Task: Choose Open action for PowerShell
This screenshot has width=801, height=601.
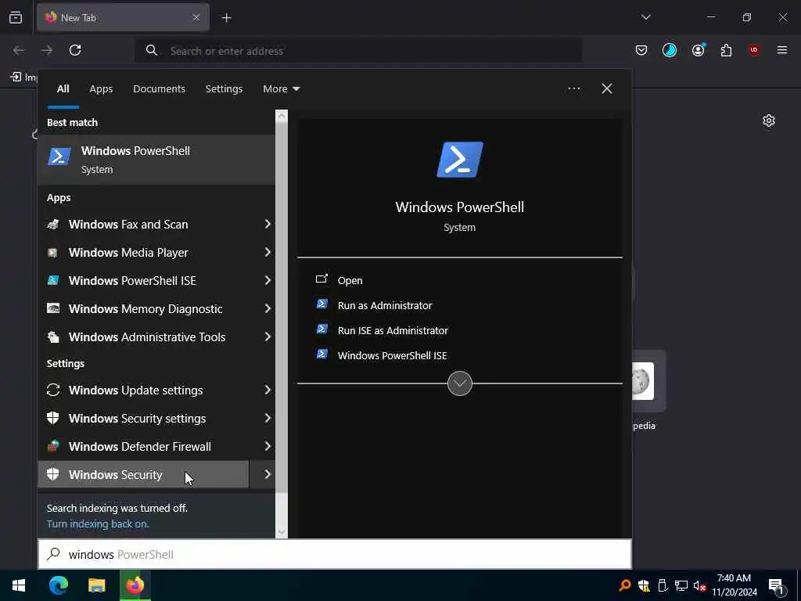Action: [350, 281]
